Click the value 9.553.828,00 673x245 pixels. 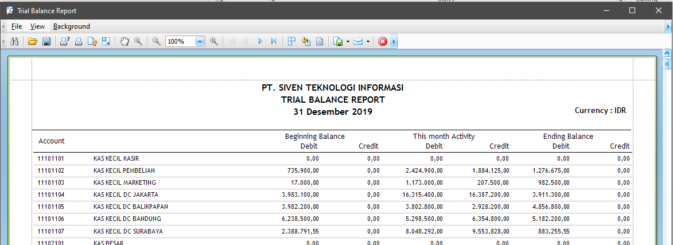pyautogui.click(x=490, y=231)
